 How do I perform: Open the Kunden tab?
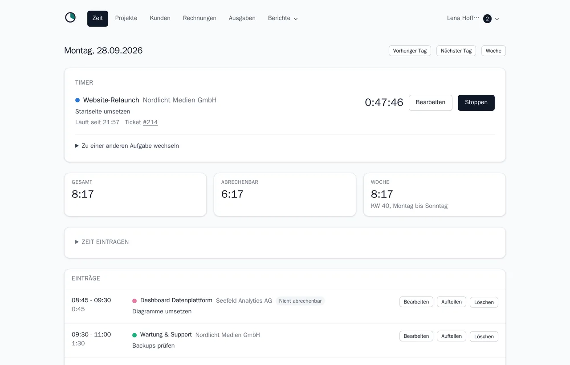(x=160, y=18)
